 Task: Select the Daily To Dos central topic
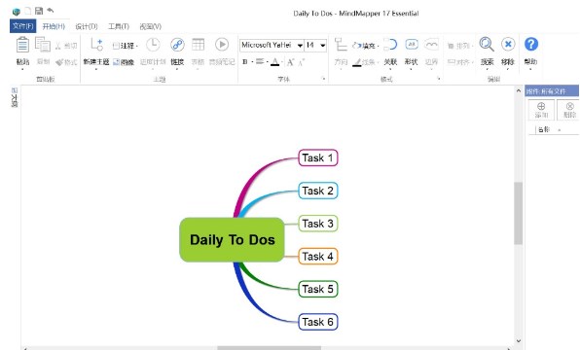tap(232, 239)
